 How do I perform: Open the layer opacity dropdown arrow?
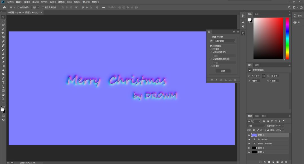(283, 126)
